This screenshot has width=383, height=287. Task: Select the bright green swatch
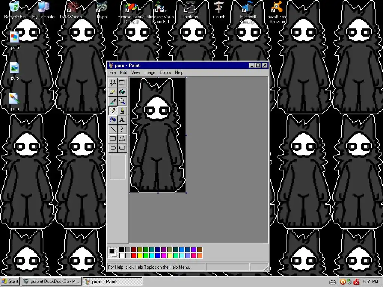pyautogui.click(x=145, y=256)
